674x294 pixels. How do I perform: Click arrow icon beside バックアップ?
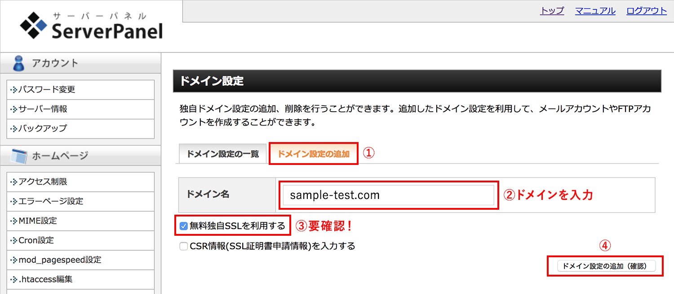13,128
